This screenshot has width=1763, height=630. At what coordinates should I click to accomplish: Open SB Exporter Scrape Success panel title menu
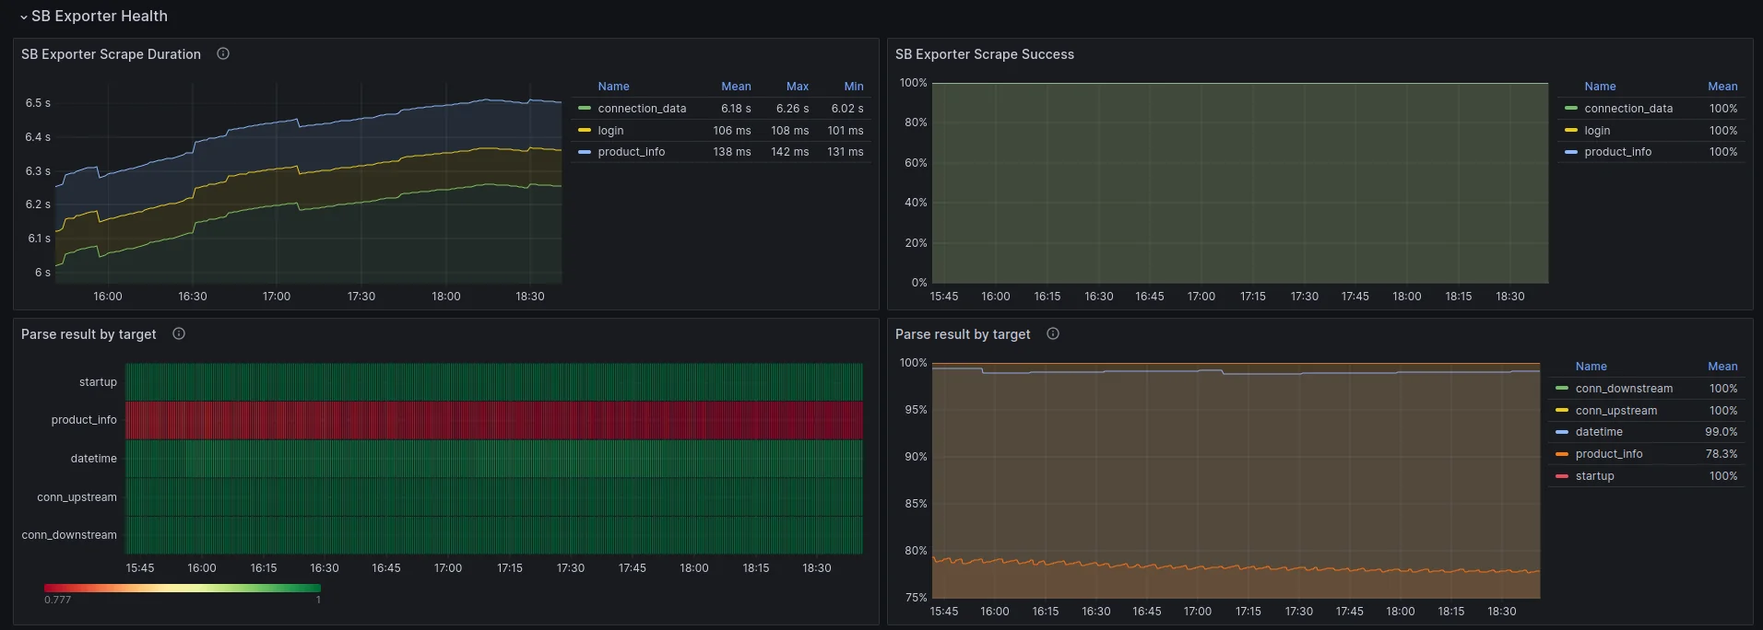click(x=984, y=54)
